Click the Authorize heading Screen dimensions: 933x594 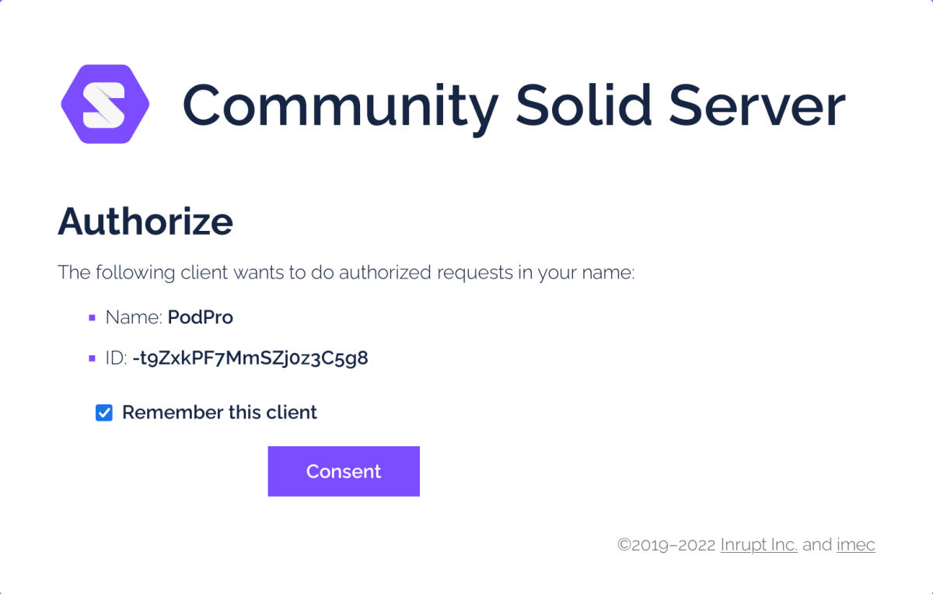(x=145, y=222)
